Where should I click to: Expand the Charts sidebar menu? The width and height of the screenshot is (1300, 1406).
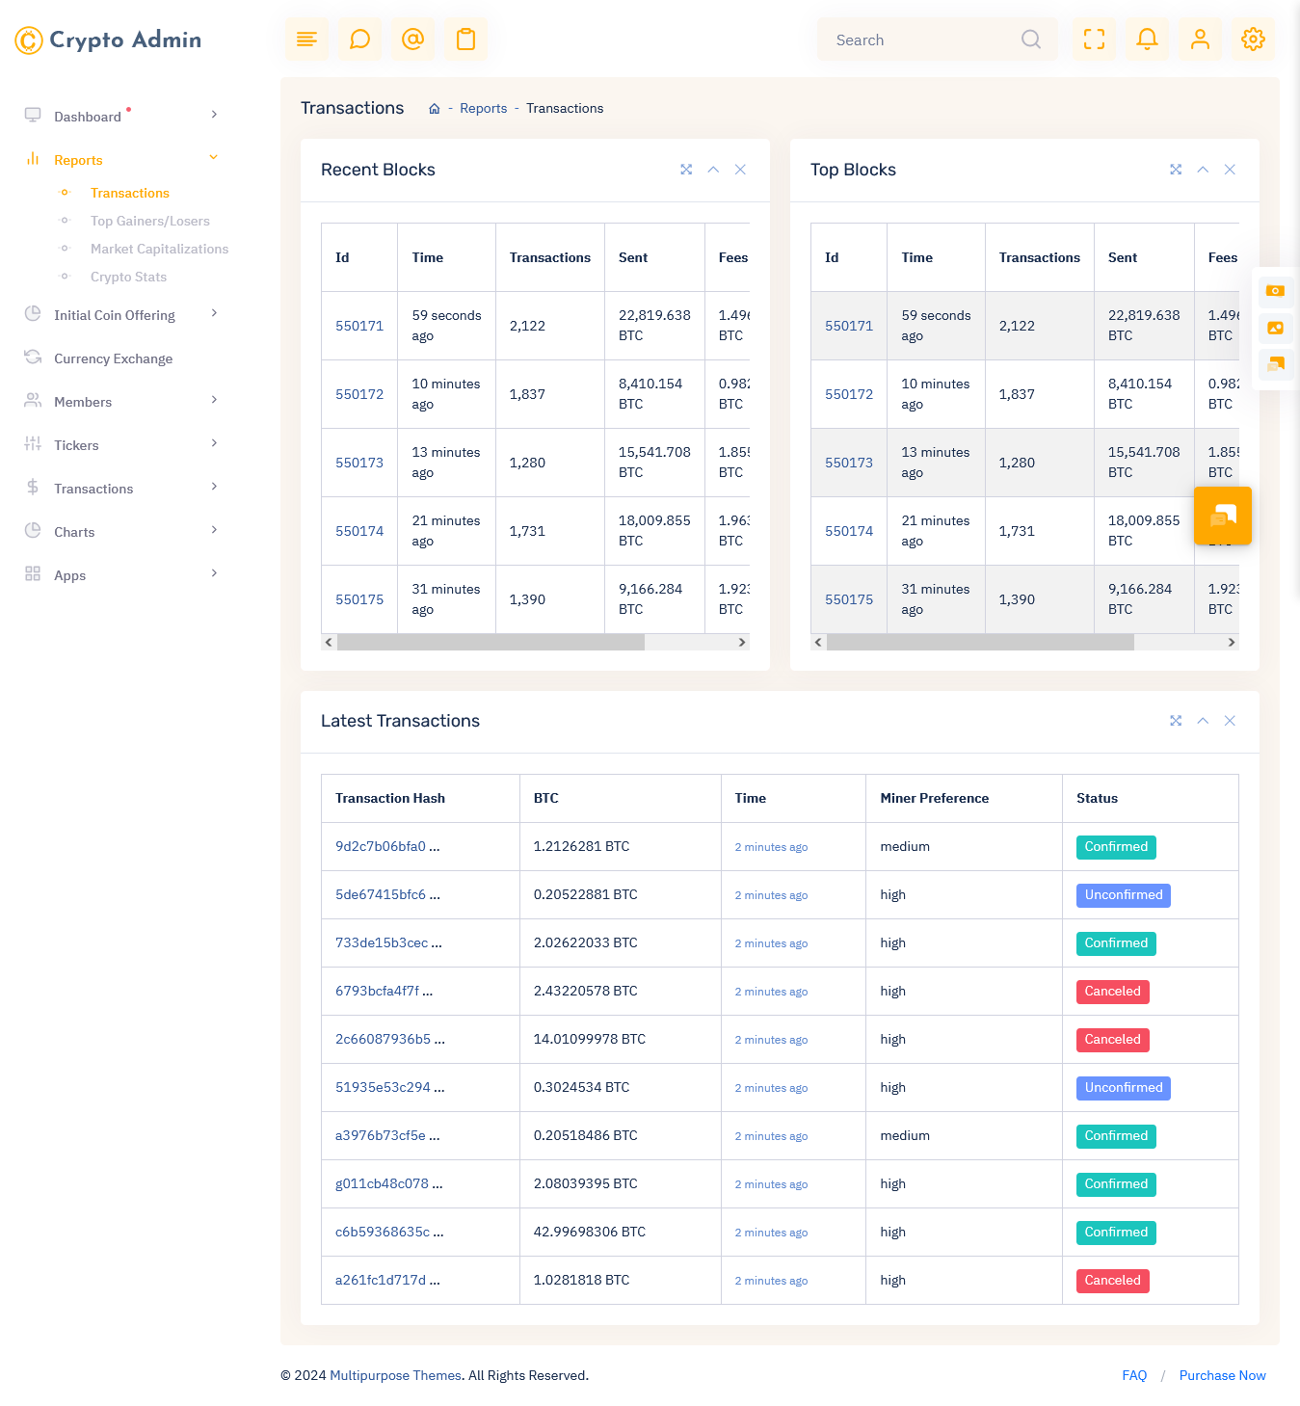point(120,532)
